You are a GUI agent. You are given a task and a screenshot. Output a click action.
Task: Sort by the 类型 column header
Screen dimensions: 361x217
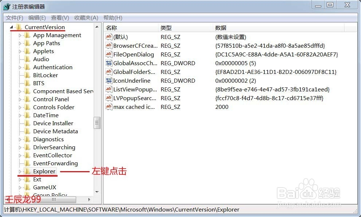(185, 28)
